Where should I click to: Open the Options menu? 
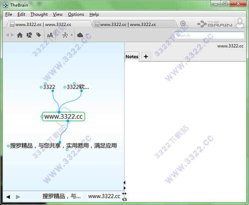pyautogui.click(x=76, y=14)
